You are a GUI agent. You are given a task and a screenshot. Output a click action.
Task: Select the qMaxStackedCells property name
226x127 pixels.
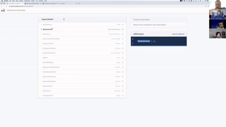(49, 72)
